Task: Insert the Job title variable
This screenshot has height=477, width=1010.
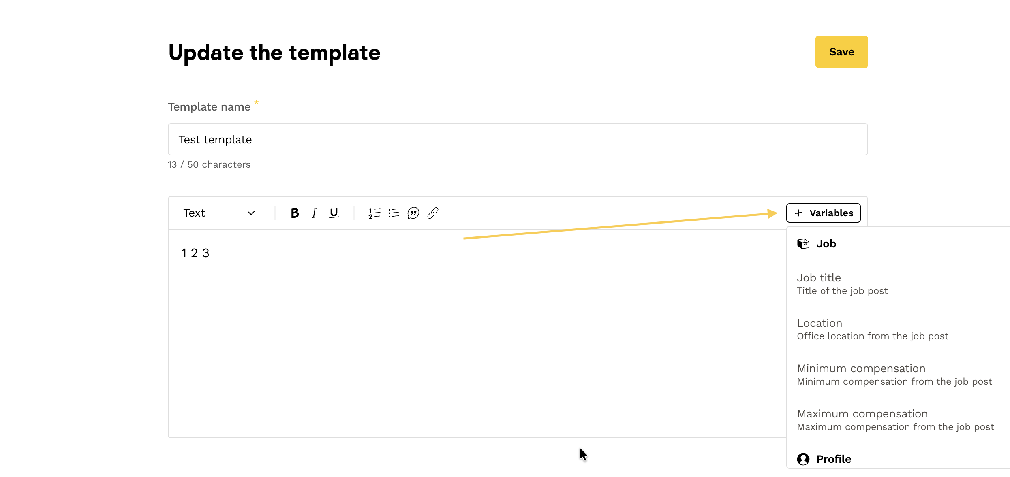Action: [842, 284]
